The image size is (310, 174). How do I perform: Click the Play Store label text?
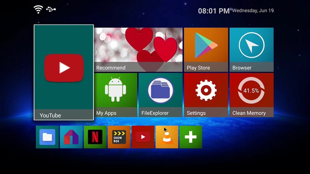click(198, 68)
